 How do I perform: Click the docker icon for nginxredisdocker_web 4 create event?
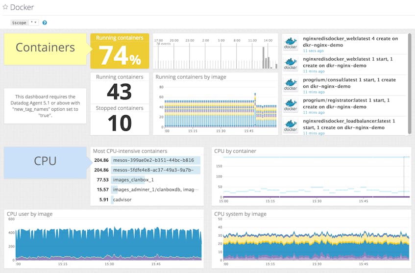(x=291, y=43)
